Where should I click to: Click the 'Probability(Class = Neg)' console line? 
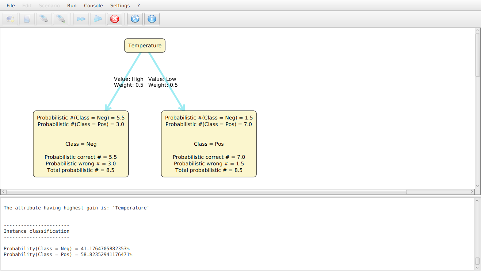[66, 248]
